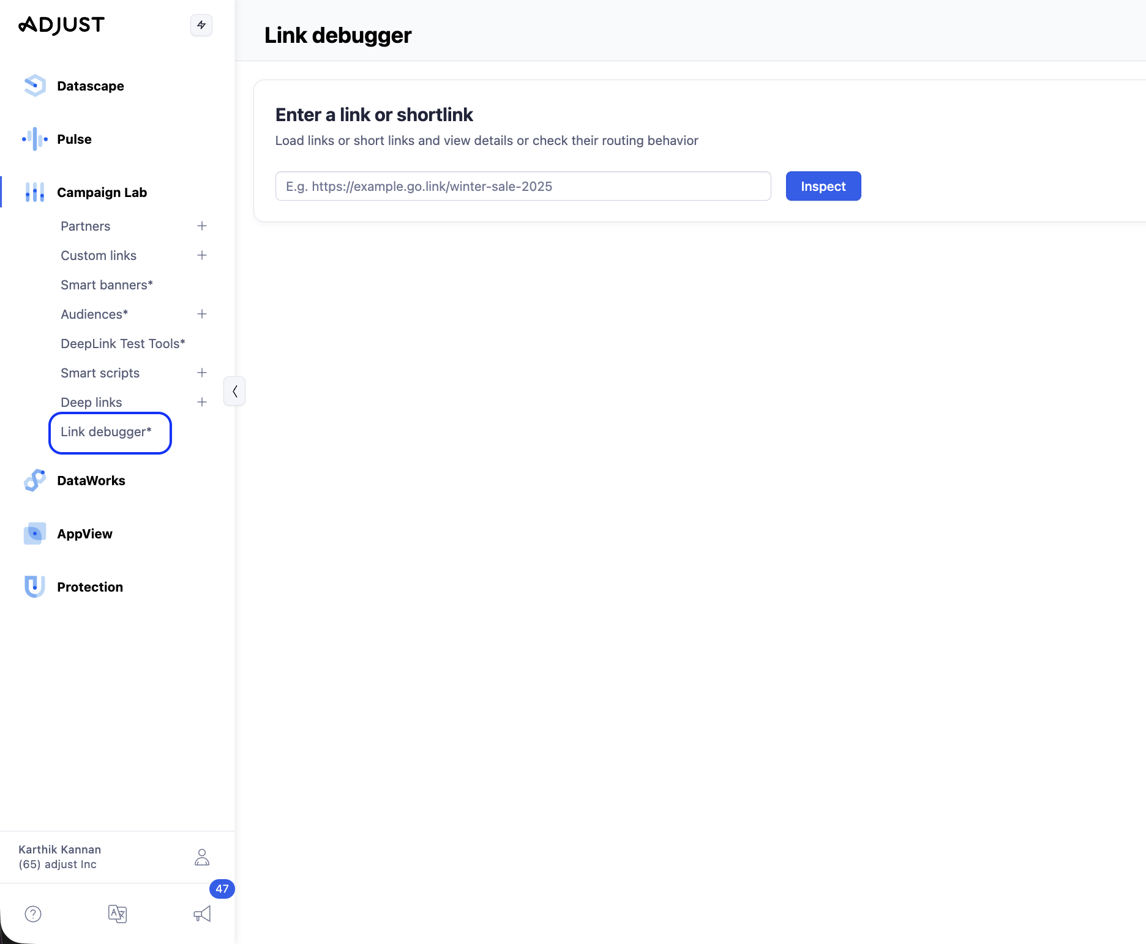Screen dimensions: 1146x944
Task: Add a new partner with plus icon
Action: click(202, 226)
